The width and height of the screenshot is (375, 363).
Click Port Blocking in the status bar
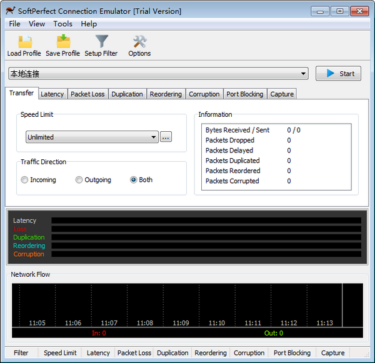pos(292,353)
